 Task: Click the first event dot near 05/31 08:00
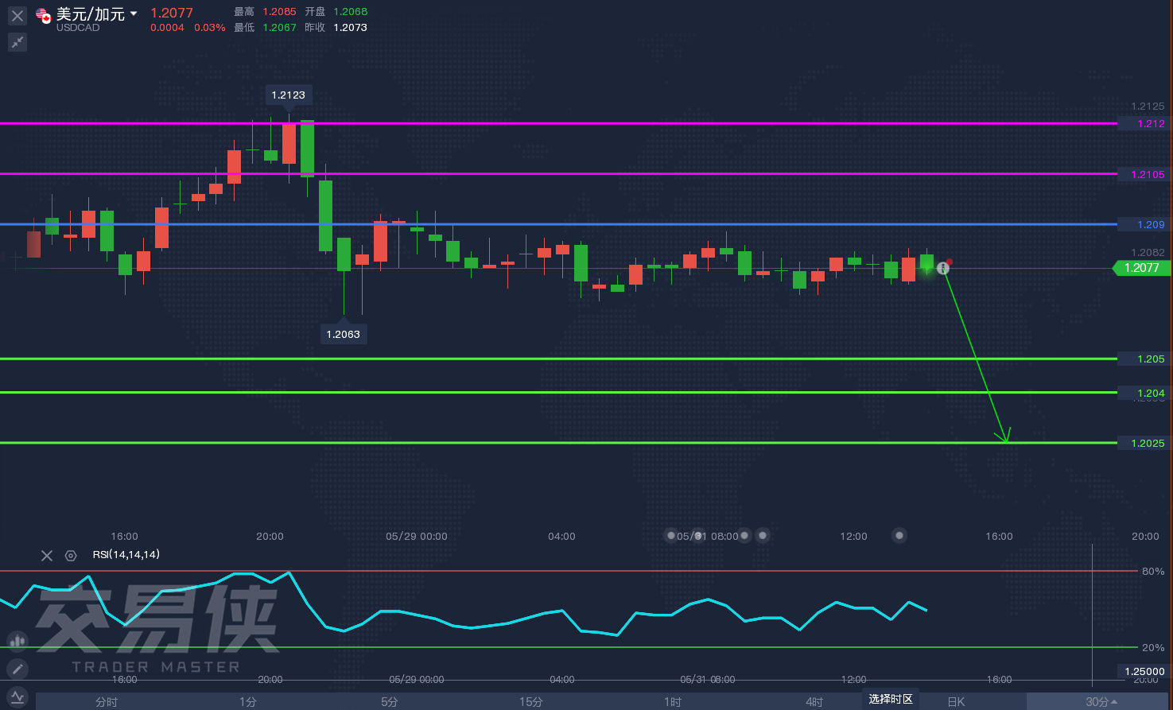tap(671, 535)
